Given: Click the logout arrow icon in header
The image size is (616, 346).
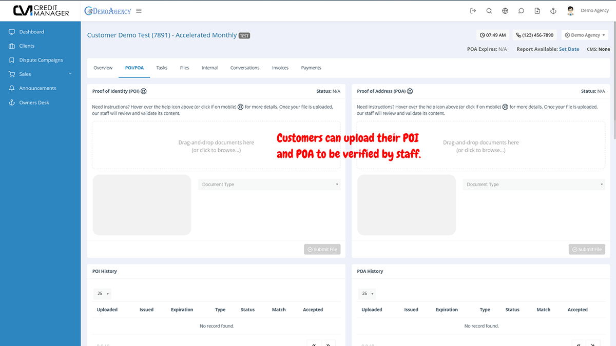Looking at the screenshot, I should pos(473,11).
